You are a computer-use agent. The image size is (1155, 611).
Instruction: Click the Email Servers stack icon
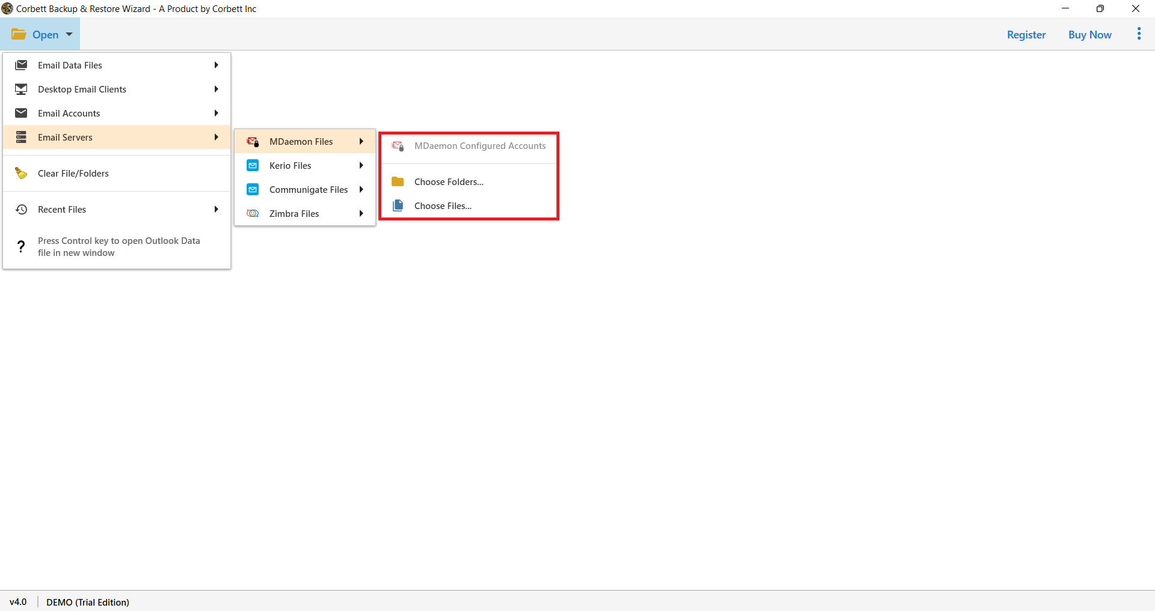pos(21,137)
